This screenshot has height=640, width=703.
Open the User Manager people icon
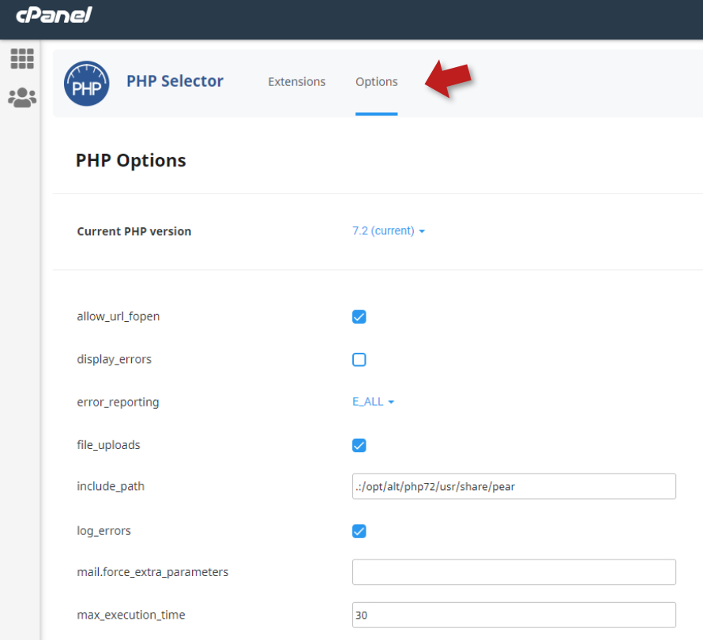[x=22, y=97]
